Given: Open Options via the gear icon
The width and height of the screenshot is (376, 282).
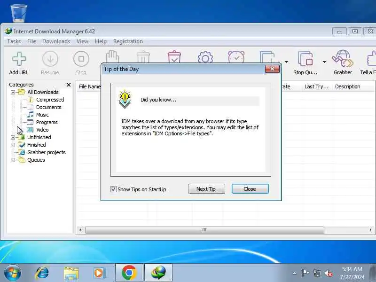Looking at the screenshot, I should pyautogui.click(x=205, y=57).
